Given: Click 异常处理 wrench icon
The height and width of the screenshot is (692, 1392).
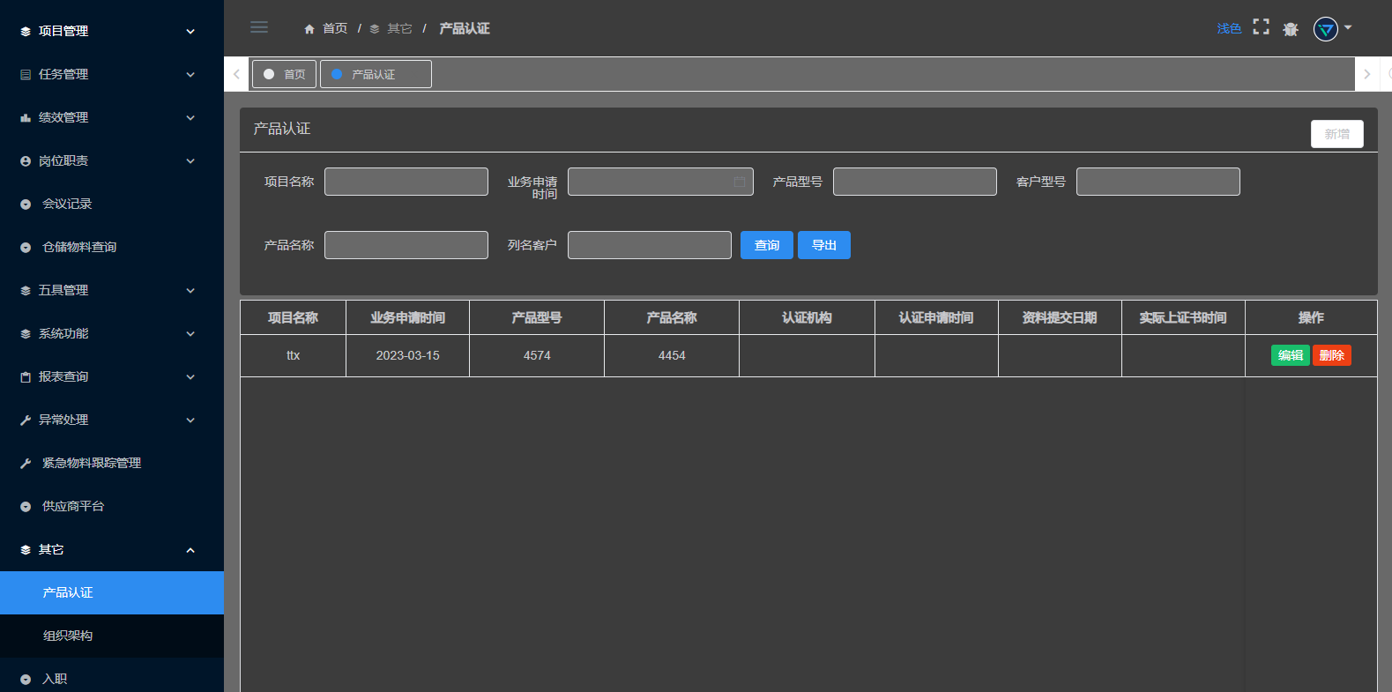Looking at the screenshot, I should coord(26,420).
